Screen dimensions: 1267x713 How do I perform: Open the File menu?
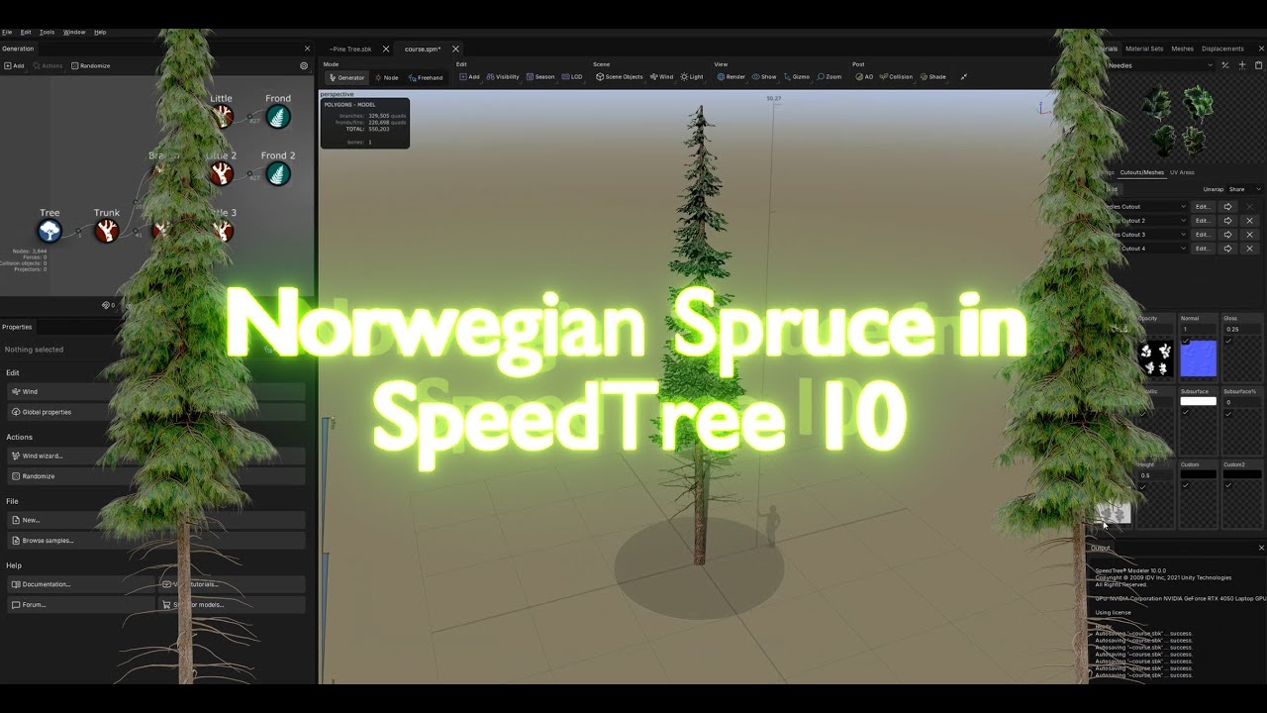(x=7, y=32)
